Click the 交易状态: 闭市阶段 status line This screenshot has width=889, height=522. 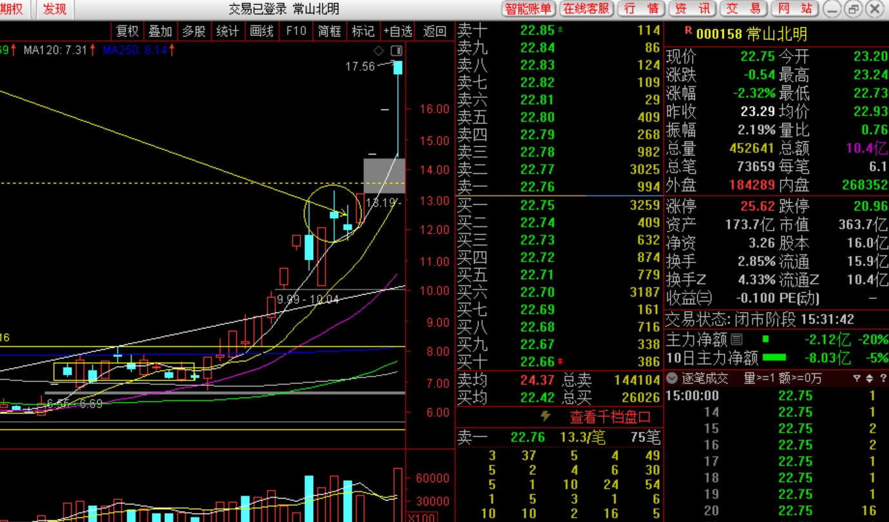(760, 320)
